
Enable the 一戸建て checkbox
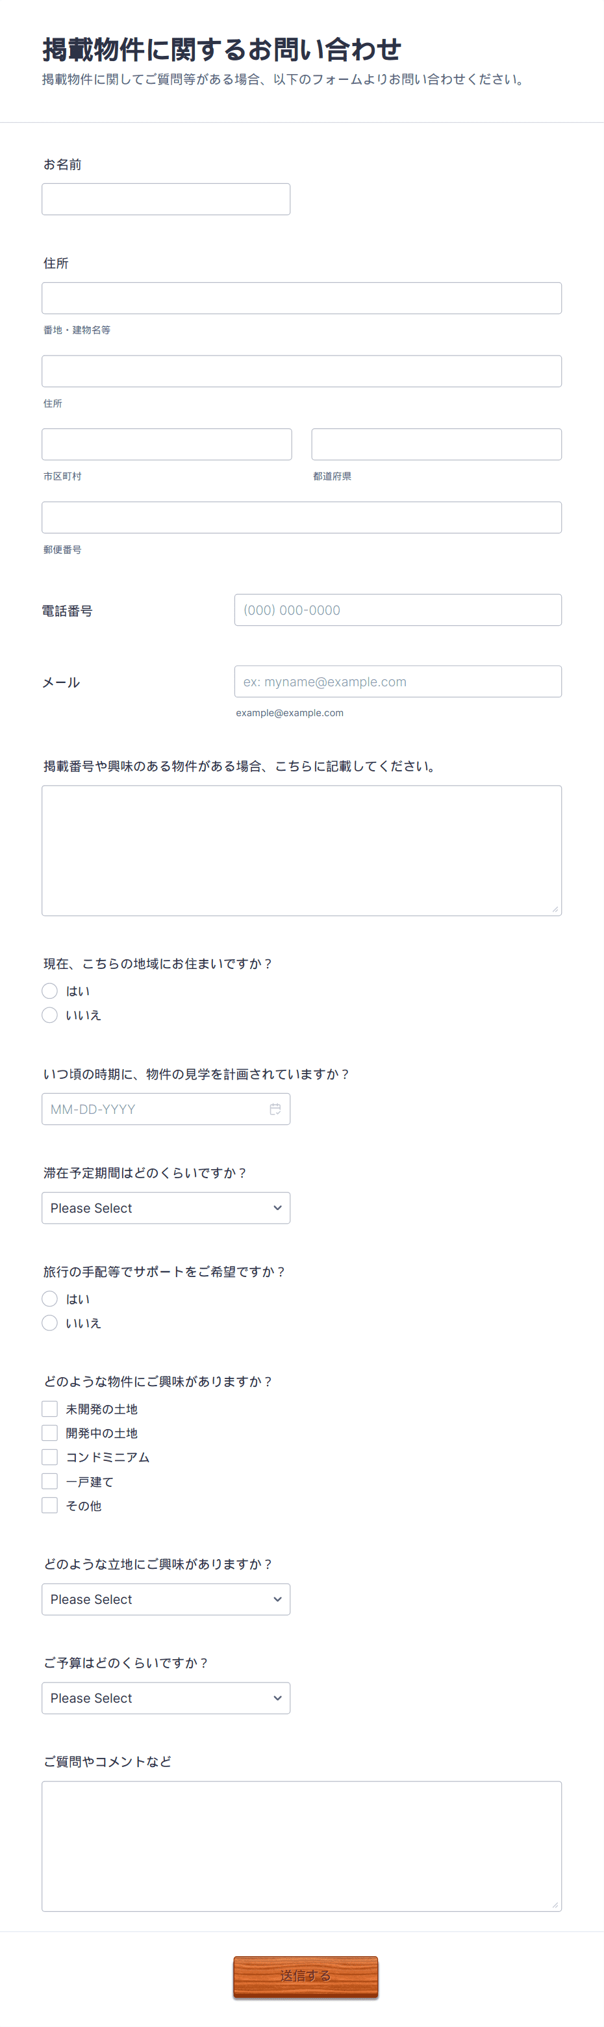click(49, 1481)
